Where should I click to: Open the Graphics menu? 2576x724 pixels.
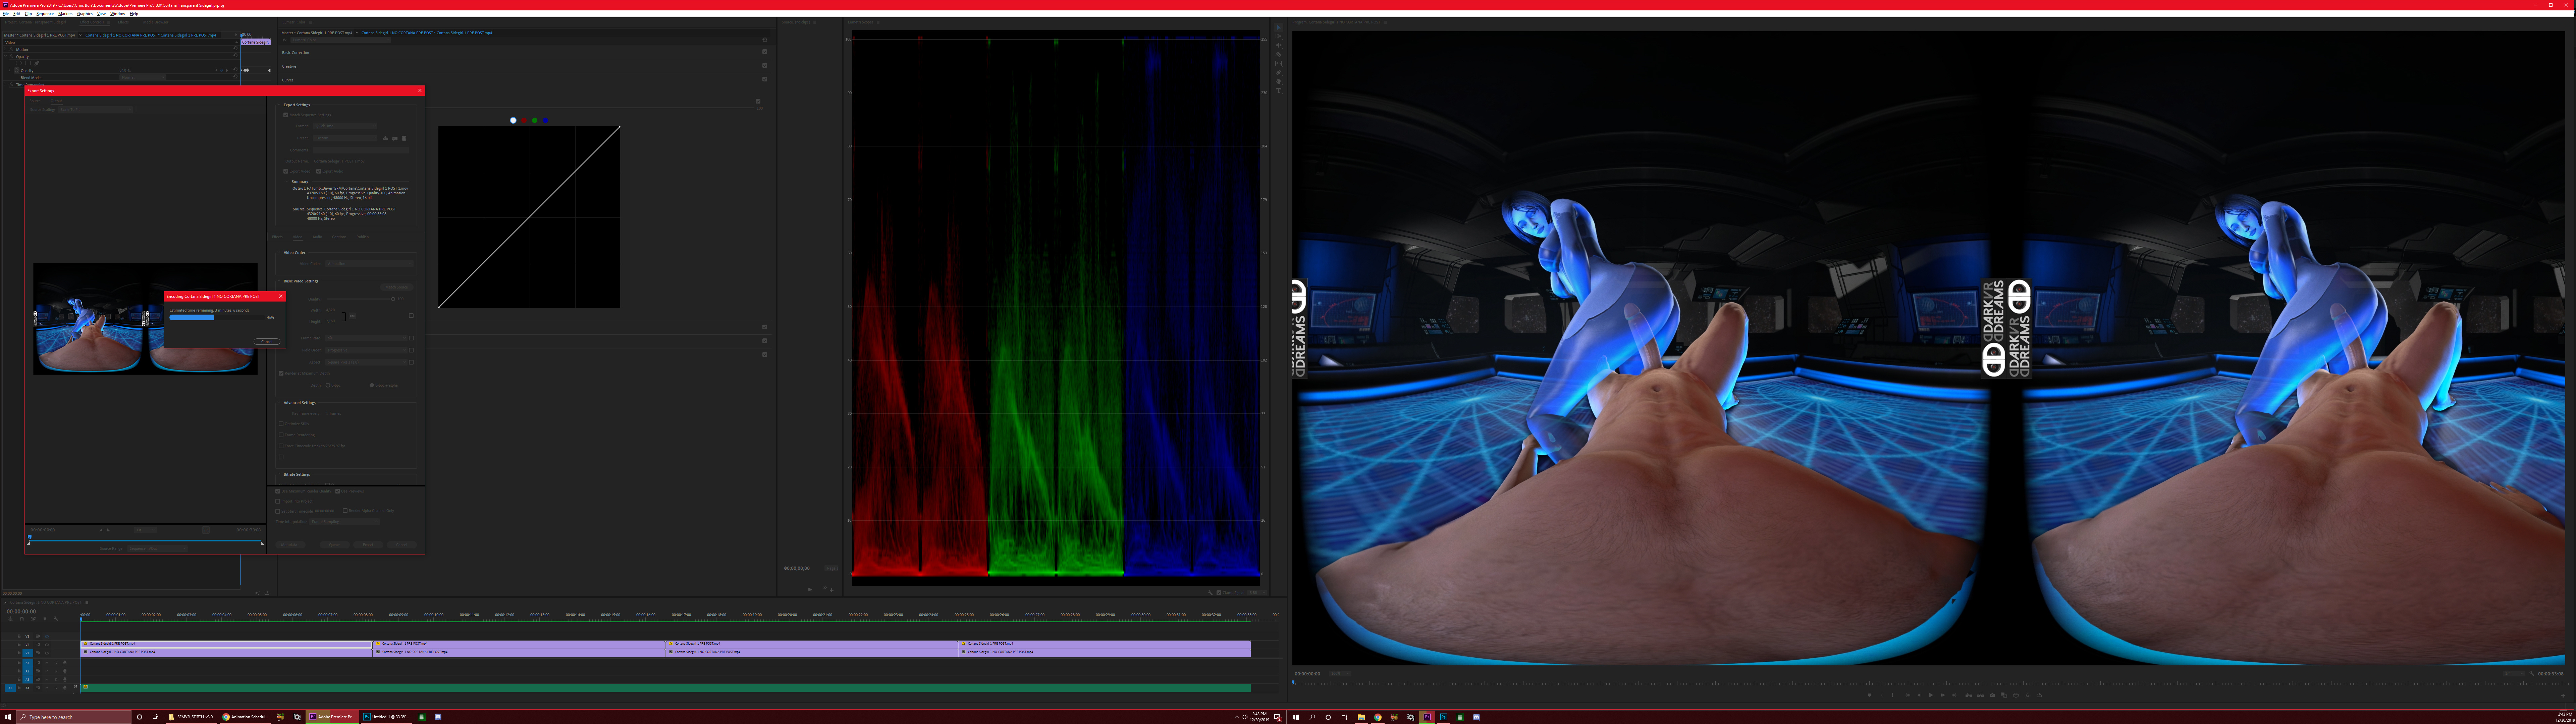click(85, 14)
